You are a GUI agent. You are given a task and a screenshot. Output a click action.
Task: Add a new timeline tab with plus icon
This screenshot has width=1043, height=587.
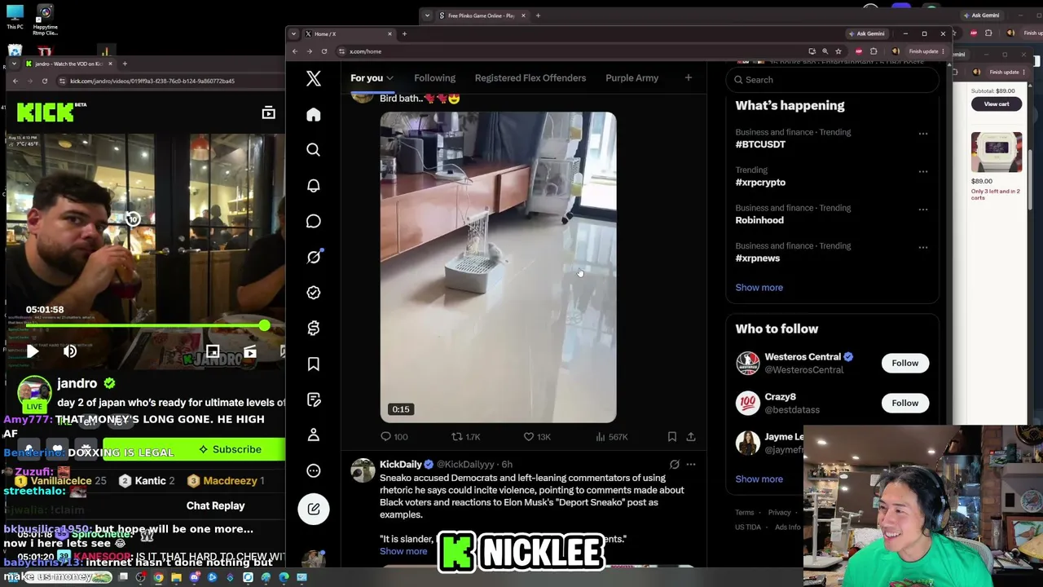[689, 78]
